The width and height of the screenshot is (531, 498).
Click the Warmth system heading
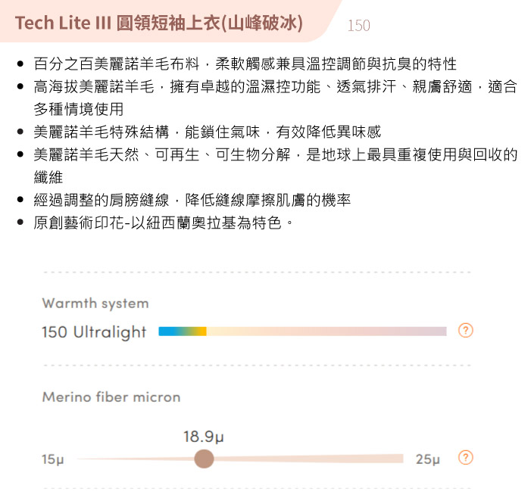95,303
